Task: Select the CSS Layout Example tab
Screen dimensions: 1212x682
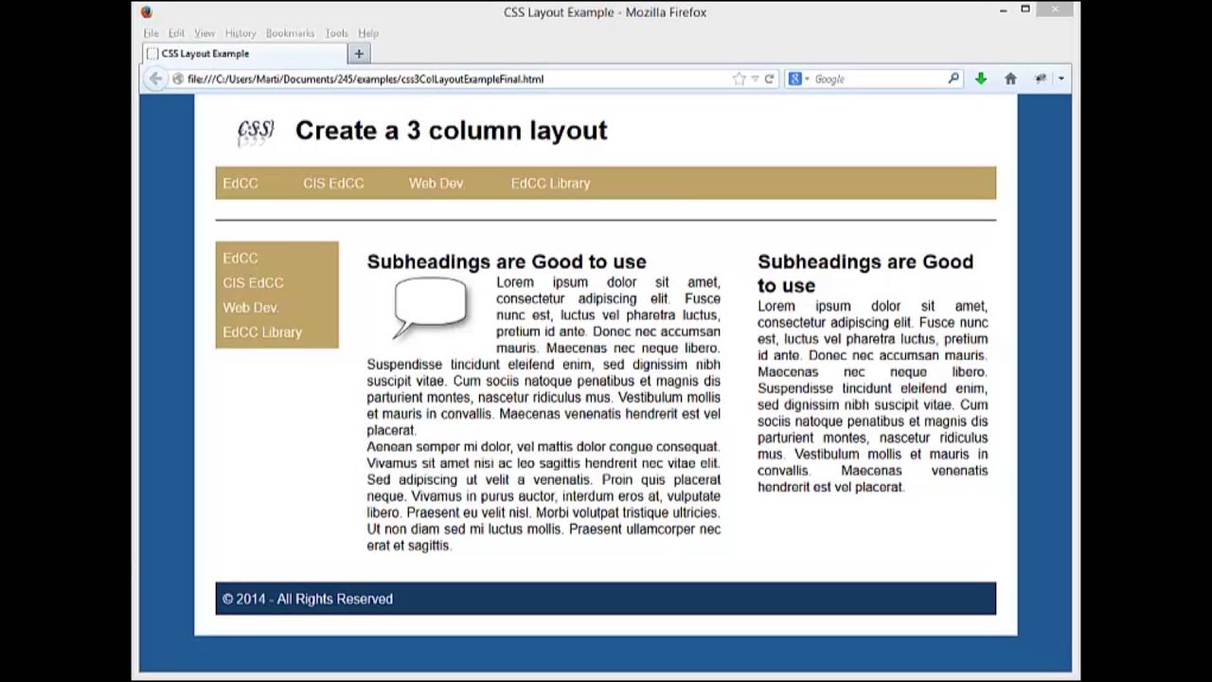Action: click(244, 54)
